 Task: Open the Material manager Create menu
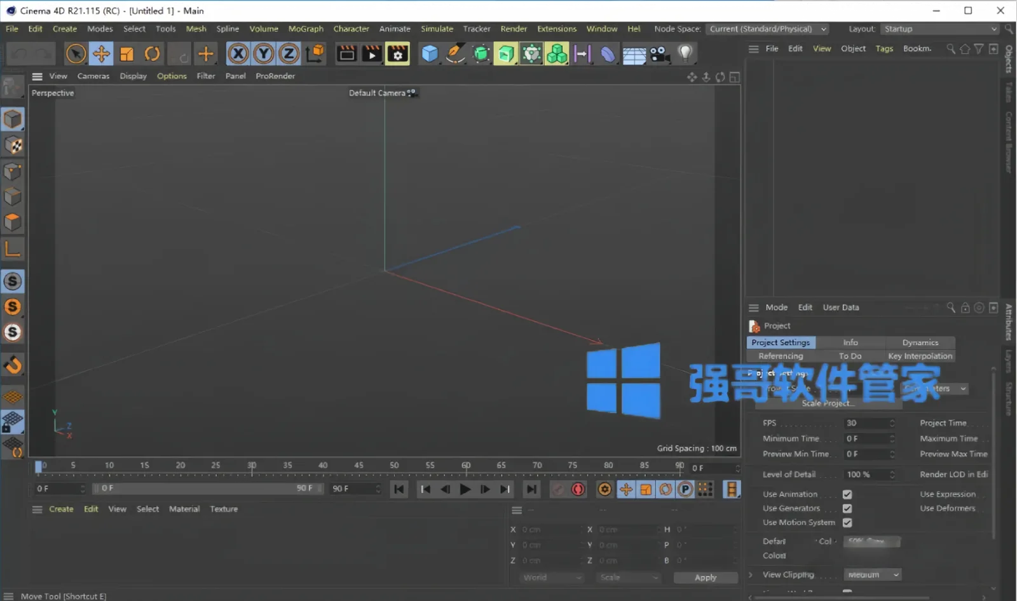click(61, 510)
